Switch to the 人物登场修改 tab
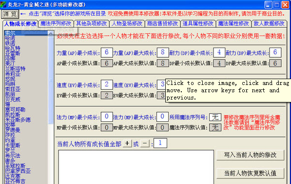This screenshot has height=184, width=291. point(127,24)
